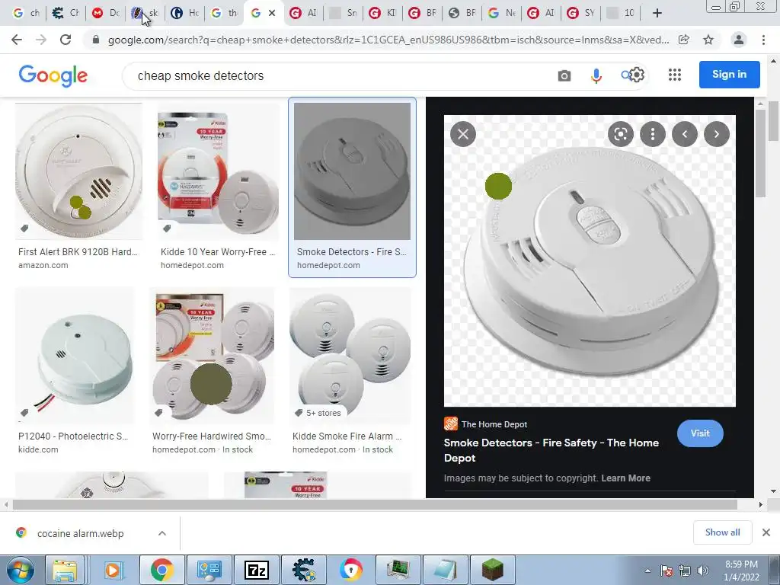780x585 pixels.
Task: Switch to the first 'ch' tab
Action: 26,13
